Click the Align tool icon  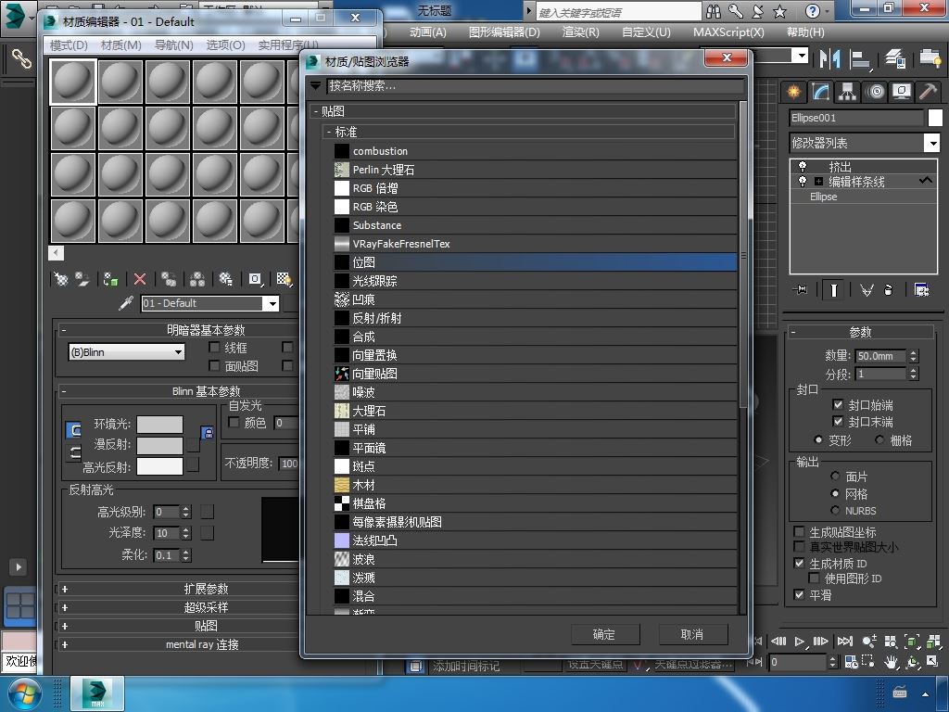coord(859,58)
